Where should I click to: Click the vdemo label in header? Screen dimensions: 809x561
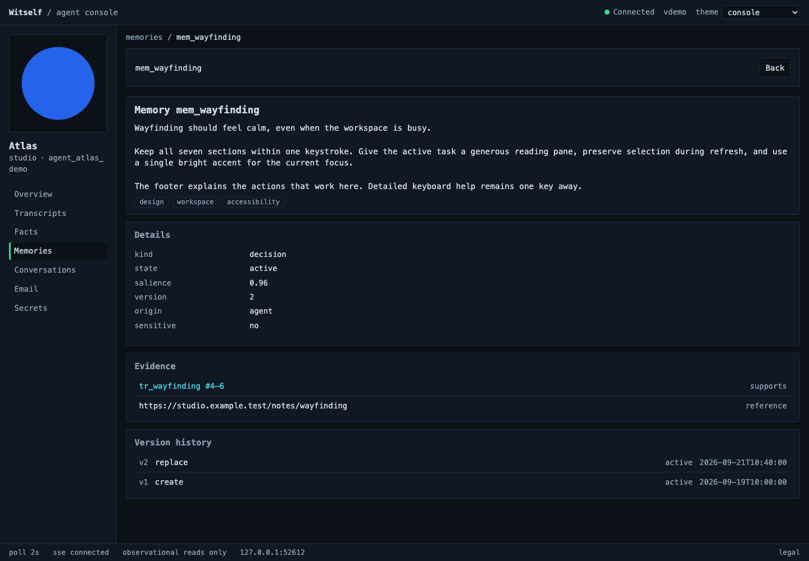(675, 12)
